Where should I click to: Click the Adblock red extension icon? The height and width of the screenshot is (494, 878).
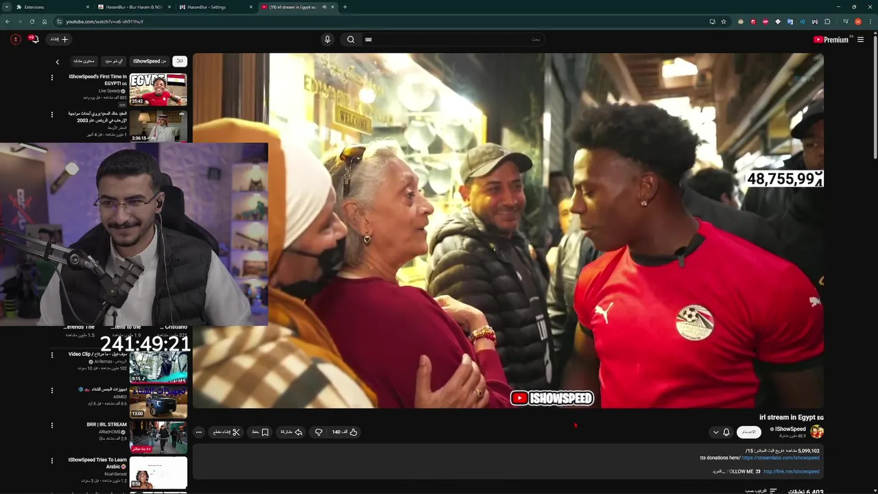click(x=766, y=21)
